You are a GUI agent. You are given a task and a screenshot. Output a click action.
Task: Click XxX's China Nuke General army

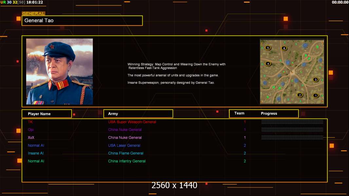click(125, 138)
